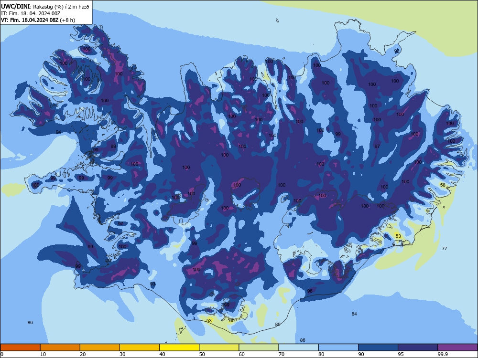Select the 'IT: Fim. 18. 04. 2024 00Z' line
This screenshot has height=358, width=478.
[x=31, y=13]
